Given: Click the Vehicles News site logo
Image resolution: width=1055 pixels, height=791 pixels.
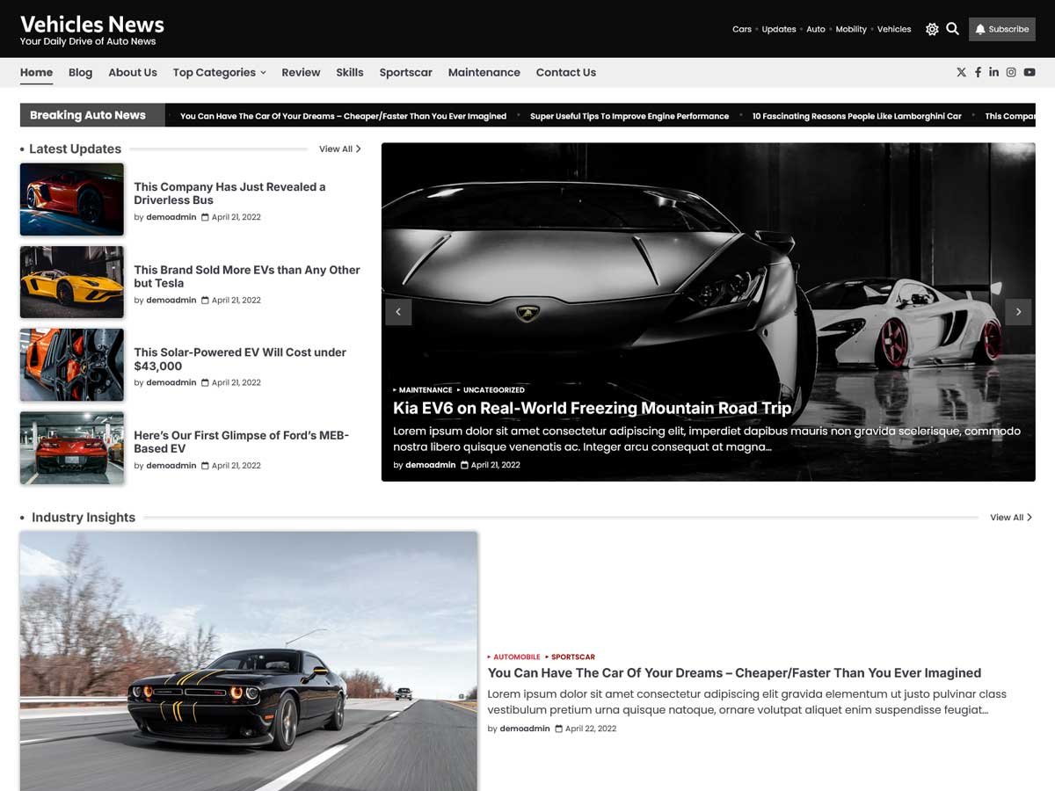Looking at the screenshot, I should [x=91, y=25].
